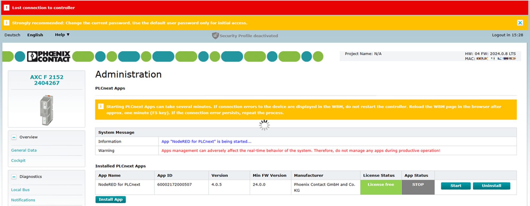Image resolution: width=530 pixels, height=206 pixels.
Task: Uninstall the NodeRED for PLCnext app
Action: click(491, 186)
